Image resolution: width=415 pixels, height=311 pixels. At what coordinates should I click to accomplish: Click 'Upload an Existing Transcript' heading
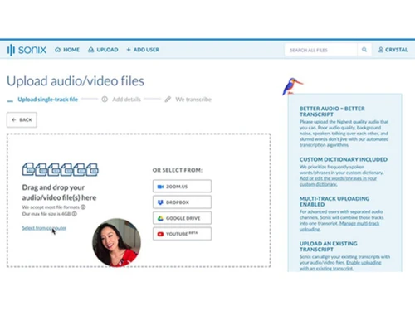coord(329,246)
